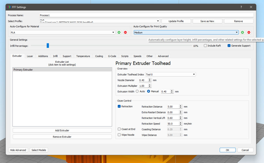Open the G-Code tab
The image size is (264, 163).
tap(112, 56)
